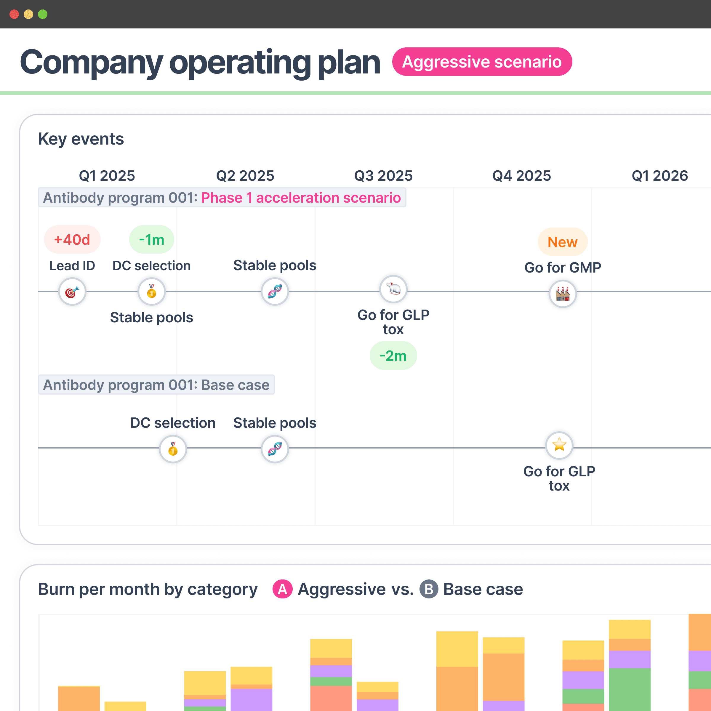Click the gray B Base case legend marker
Image resolution: width=711 pixels, height=711 pixels.
pos(429,589)
